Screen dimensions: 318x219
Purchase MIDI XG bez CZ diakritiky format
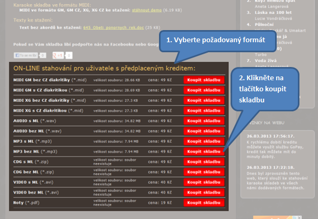[204, 100]
